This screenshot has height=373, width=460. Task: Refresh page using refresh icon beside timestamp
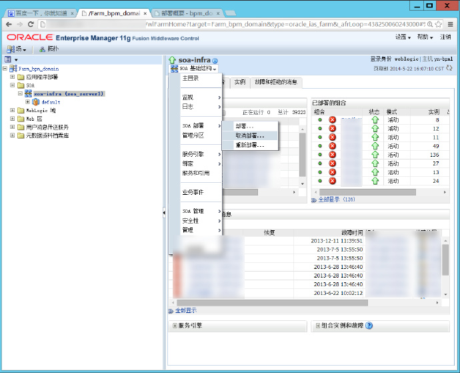[x=449, y=68]
